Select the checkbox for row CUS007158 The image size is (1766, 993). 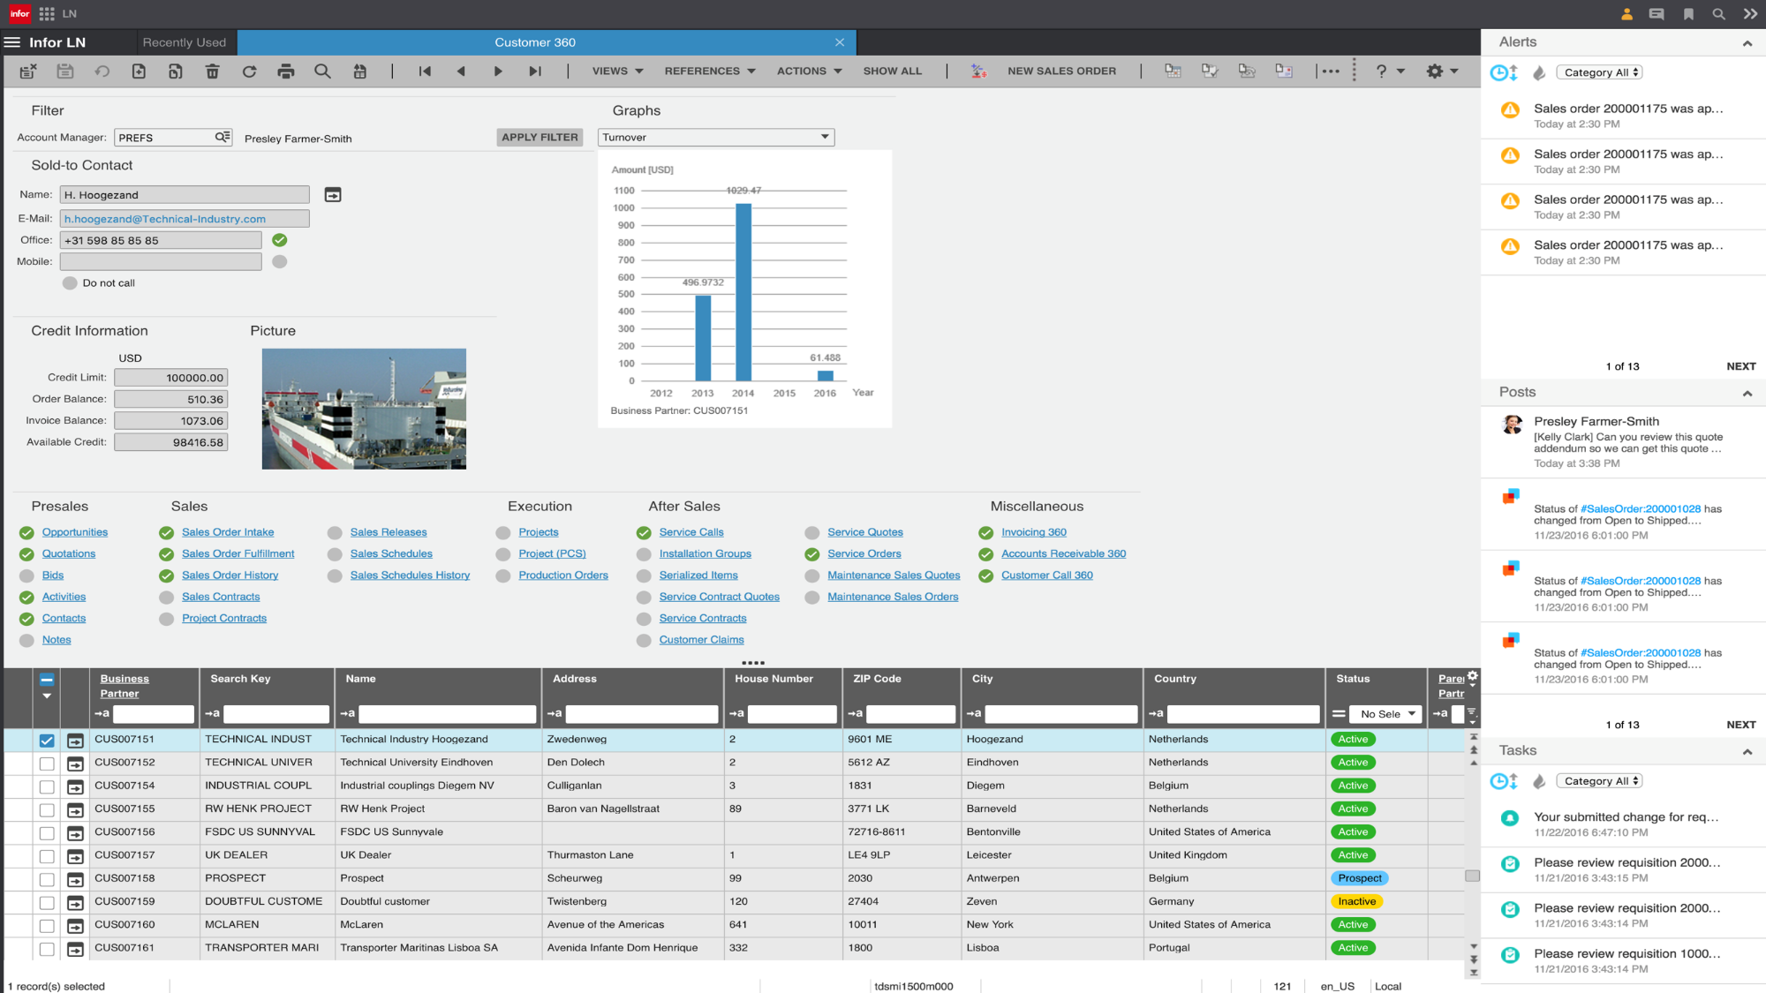coord(47,879)
